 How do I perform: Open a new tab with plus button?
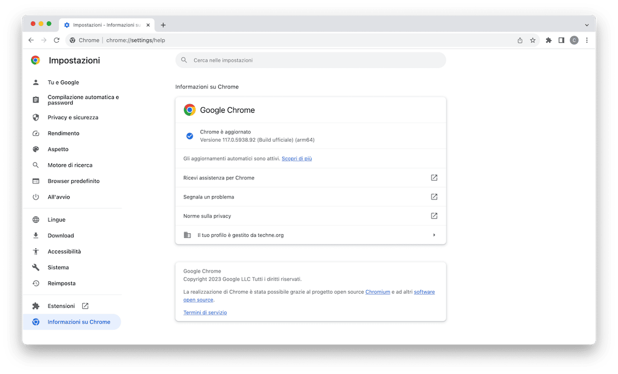(x=163, y=25)
